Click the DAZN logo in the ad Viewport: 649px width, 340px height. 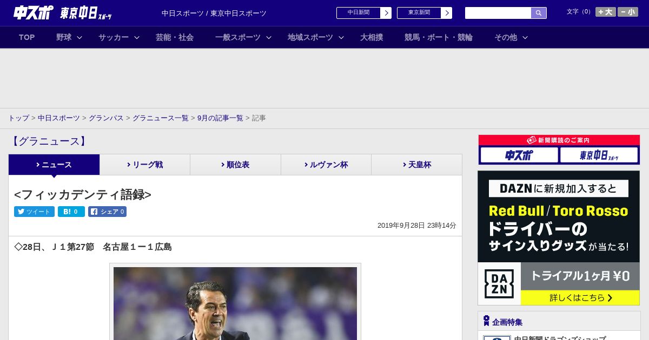tap(499, 284)
